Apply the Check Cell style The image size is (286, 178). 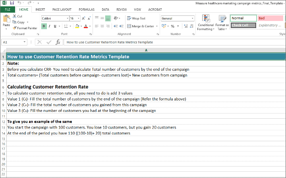pos(243,25)
